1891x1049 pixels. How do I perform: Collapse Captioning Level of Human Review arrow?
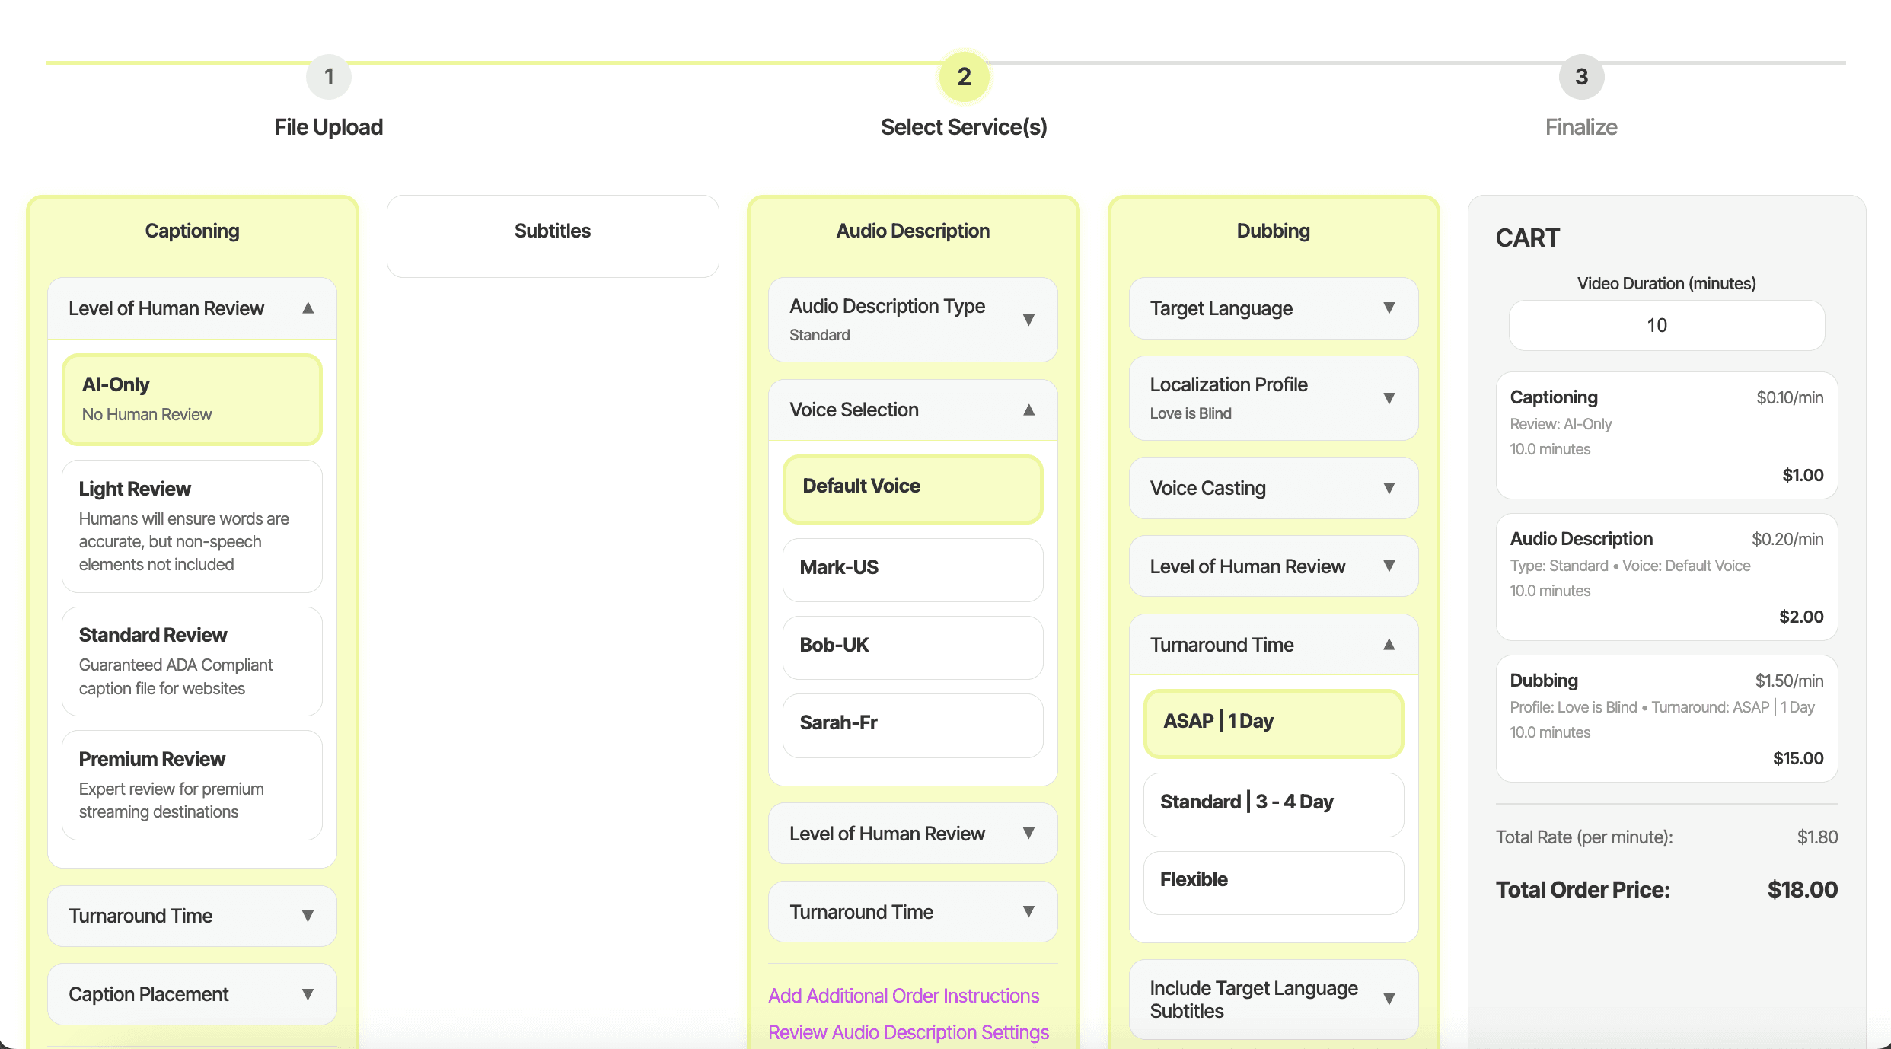pyautogui.click(x=308, y=308)
